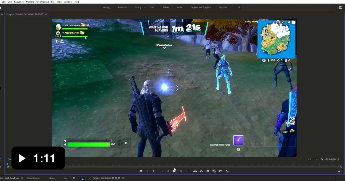Screen dimensions: 345x181
Task: Open the Media Browser tab
Action: 34,178
